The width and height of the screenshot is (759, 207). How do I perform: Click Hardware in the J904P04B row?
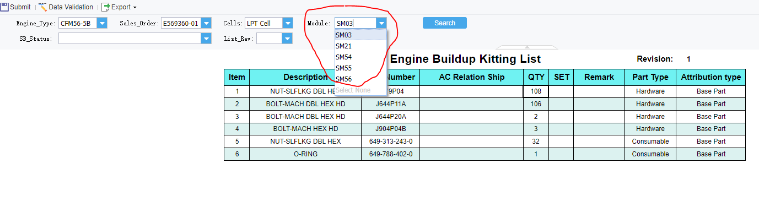[x=650, y=129]
